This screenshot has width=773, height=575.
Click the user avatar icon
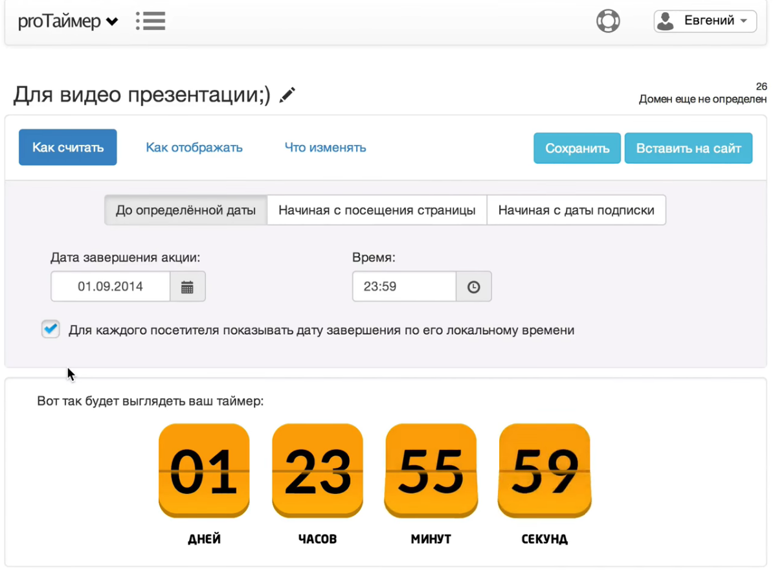[x=666, y=21]
